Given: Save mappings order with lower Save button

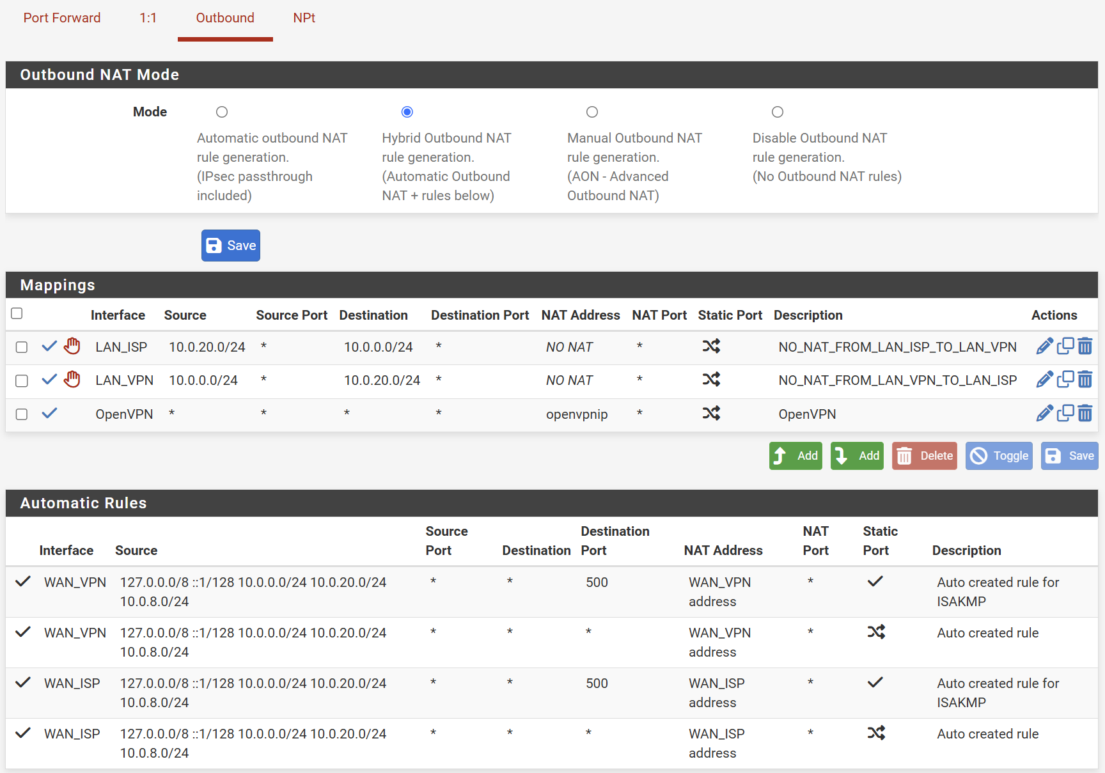Looking at the screenshot, I should coord(1070,456).
